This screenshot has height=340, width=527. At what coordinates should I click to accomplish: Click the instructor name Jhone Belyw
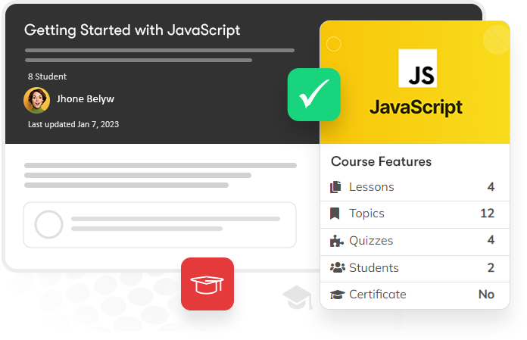(86, 99)
